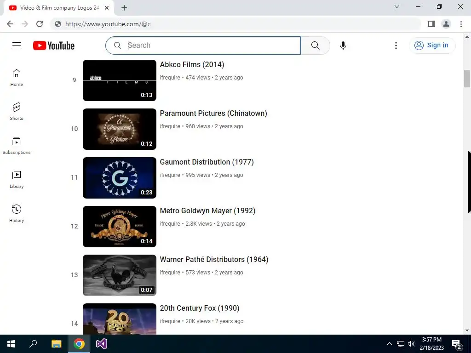Go forward in the browser

click(x=25, y=24)
